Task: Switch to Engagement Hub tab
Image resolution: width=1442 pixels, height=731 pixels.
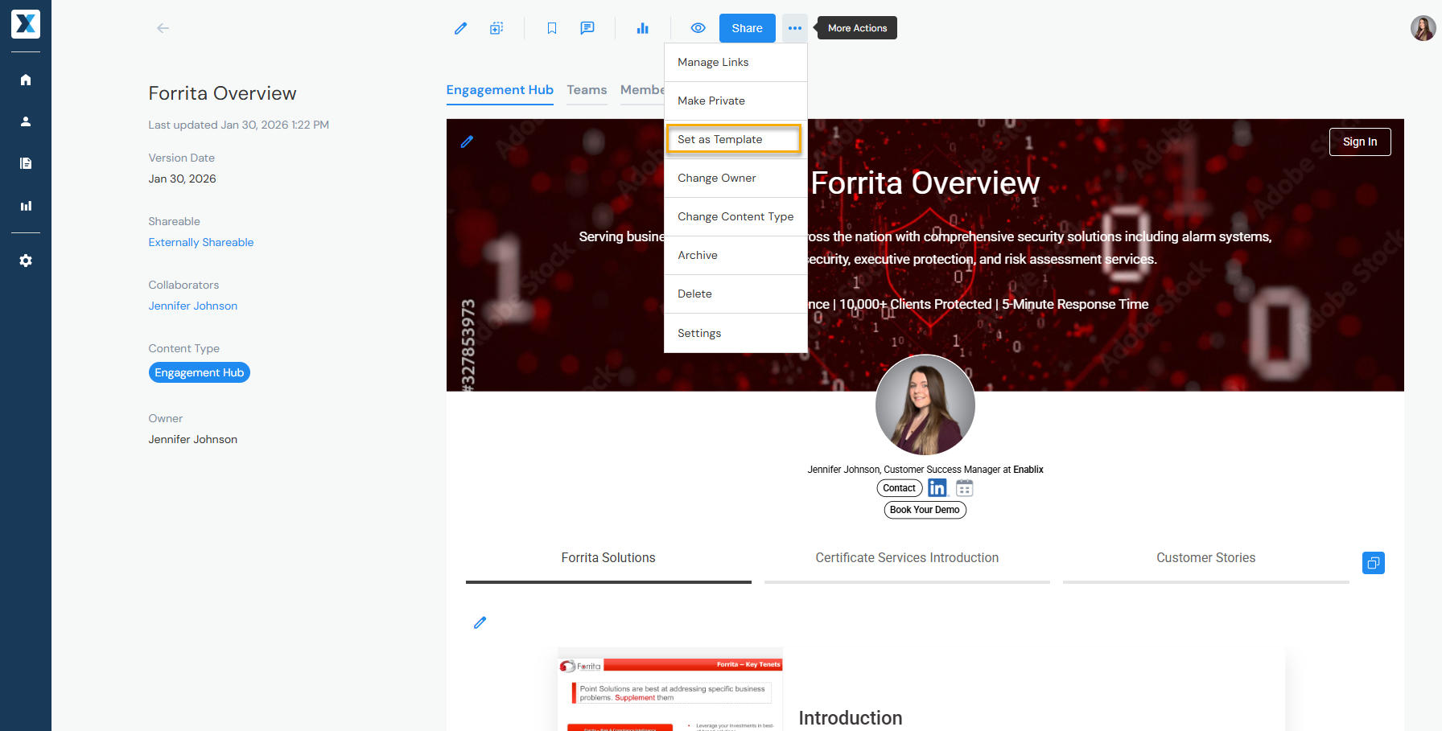Action: tap(500, 90)
